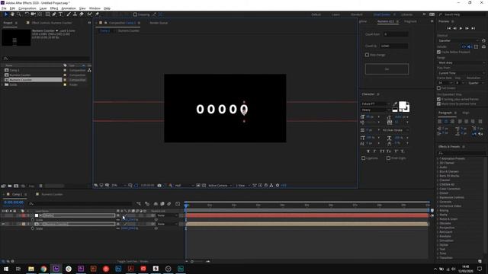Open the viewer resolution Half dropdown
This screenshot has height=274, width=488.
[184, 186]
